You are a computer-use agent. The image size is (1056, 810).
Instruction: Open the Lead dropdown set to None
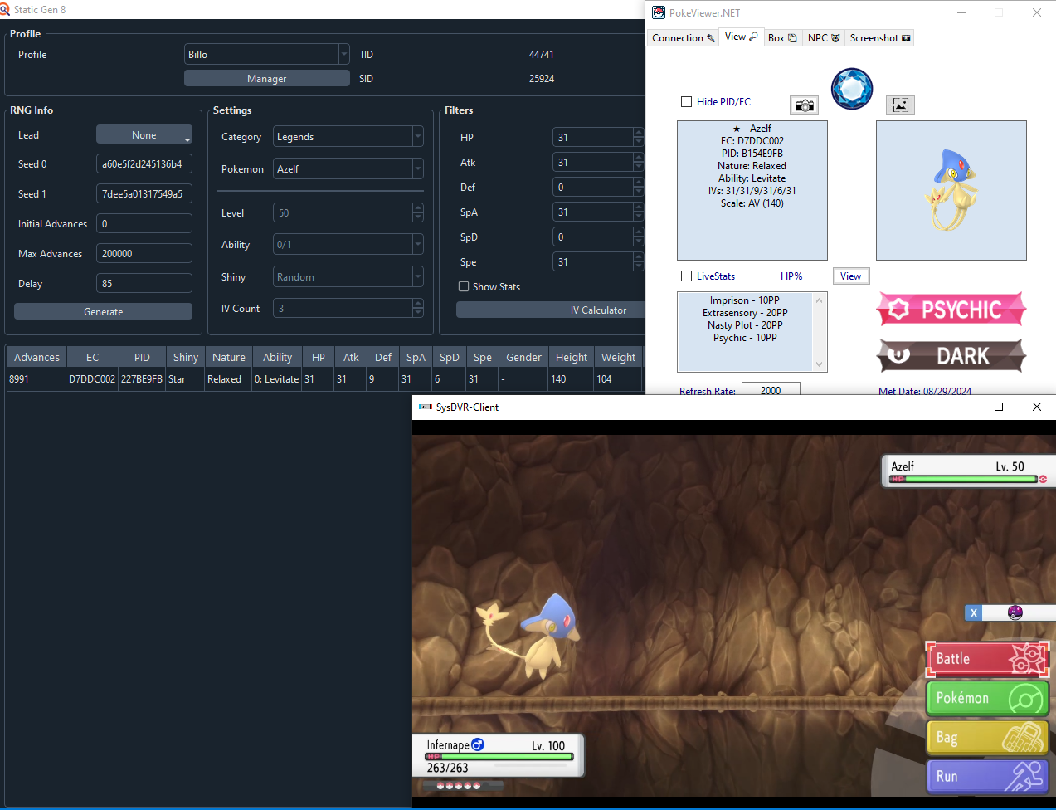[144, 134]
